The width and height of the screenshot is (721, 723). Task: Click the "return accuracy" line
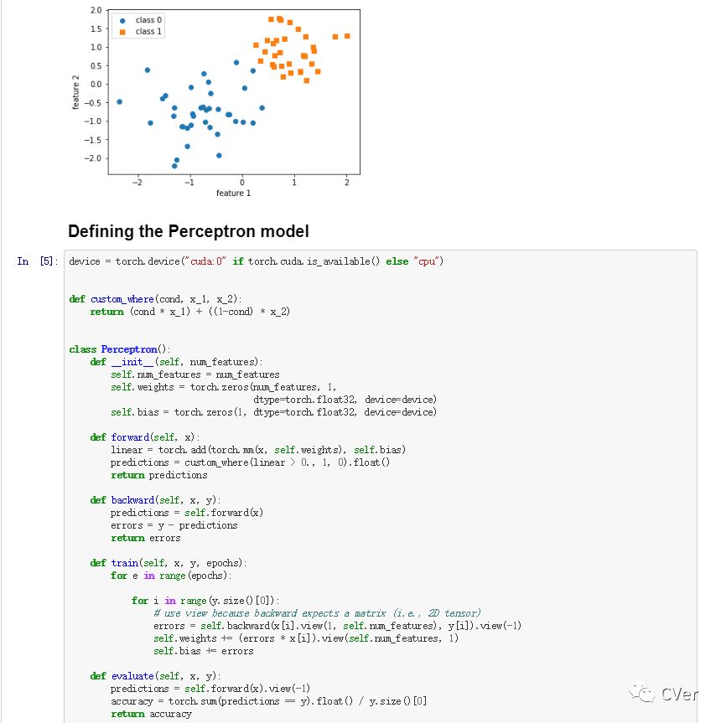point(151,714)
